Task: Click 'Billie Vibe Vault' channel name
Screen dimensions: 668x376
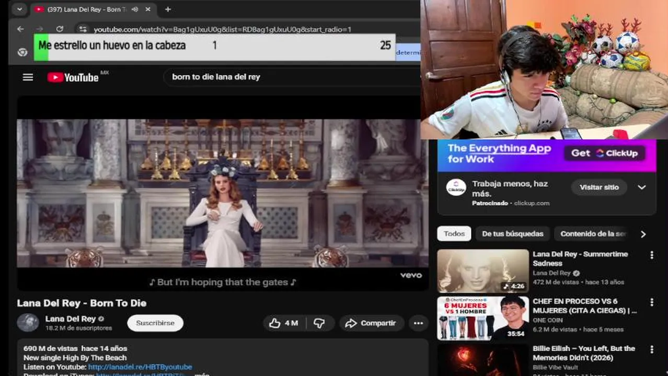Action: coord(556,367)
